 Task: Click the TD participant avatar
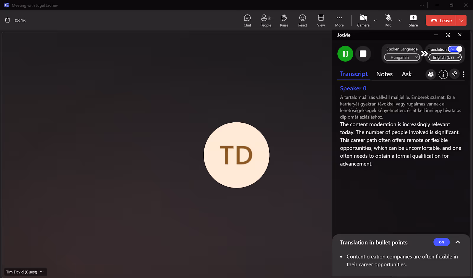(237, 155)
